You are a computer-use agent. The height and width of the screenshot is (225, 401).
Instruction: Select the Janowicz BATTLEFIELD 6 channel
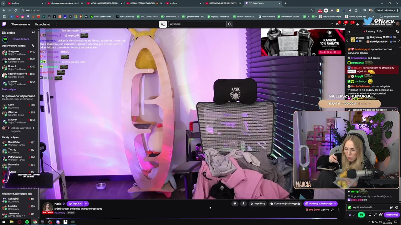(x=19, y=215)
